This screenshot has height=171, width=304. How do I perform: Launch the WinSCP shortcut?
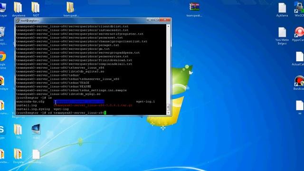click(x=299, y=9)
